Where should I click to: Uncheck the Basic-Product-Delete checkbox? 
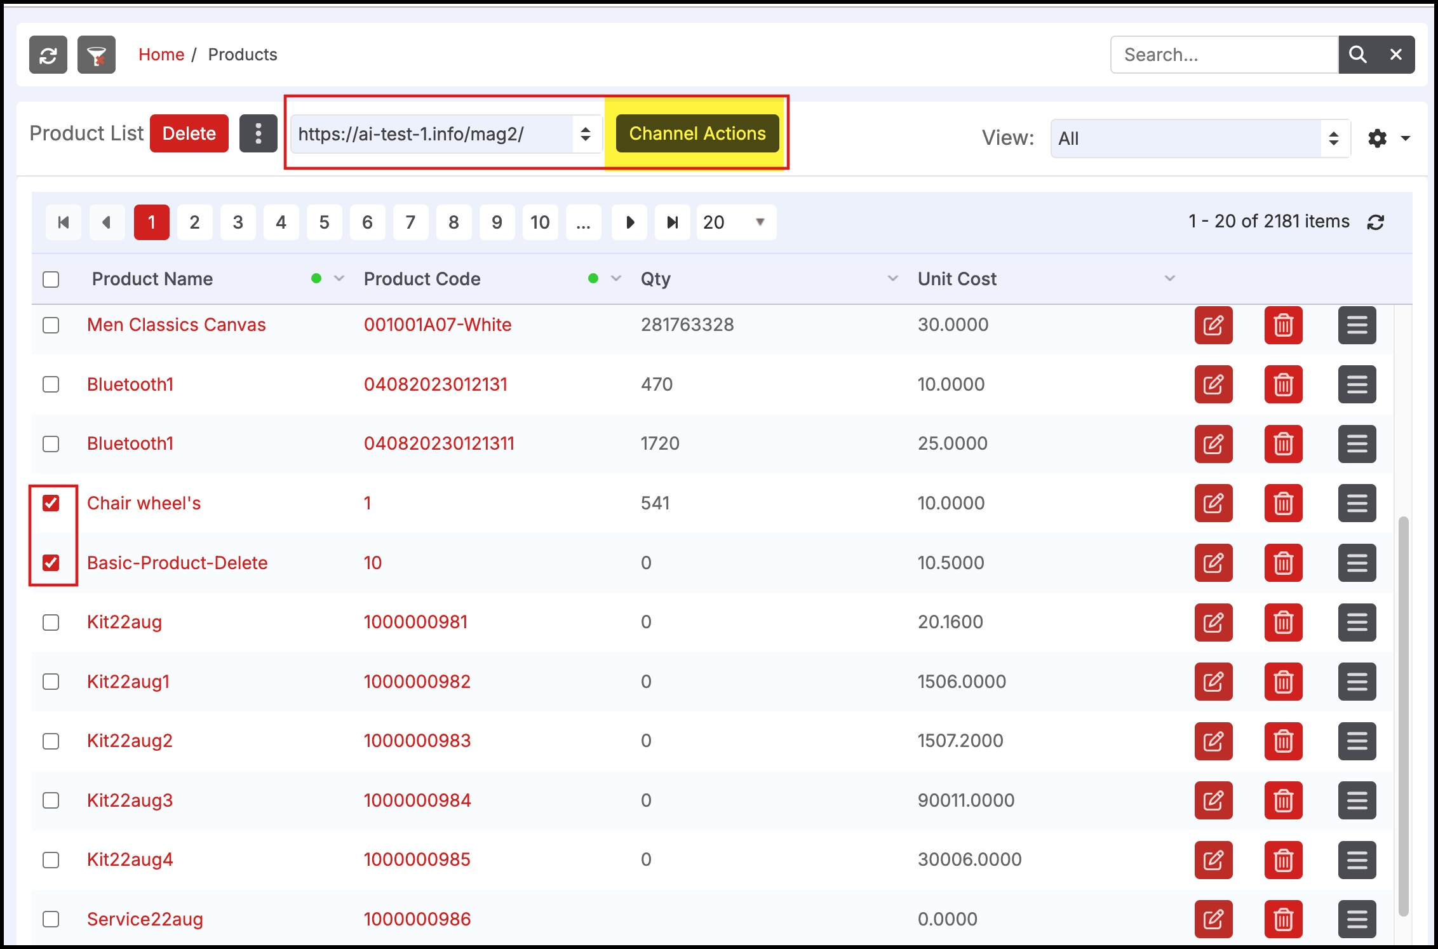click(51, 563)
